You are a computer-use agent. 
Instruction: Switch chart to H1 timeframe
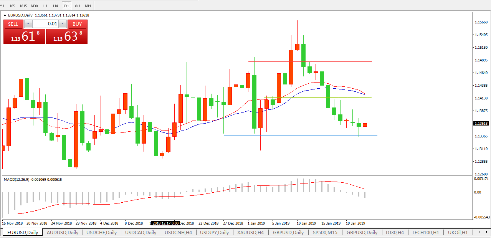(45, 6)
